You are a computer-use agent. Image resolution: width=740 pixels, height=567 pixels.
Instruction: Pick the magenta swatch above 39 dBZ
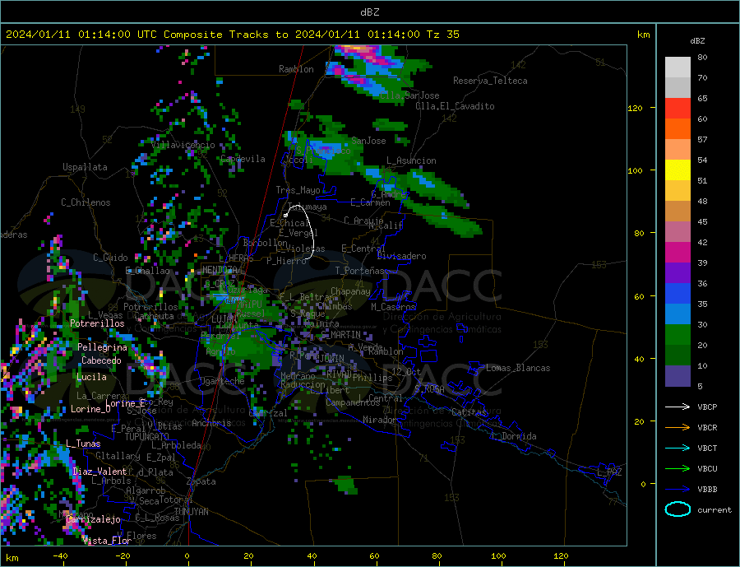click(x=678, y=253)
